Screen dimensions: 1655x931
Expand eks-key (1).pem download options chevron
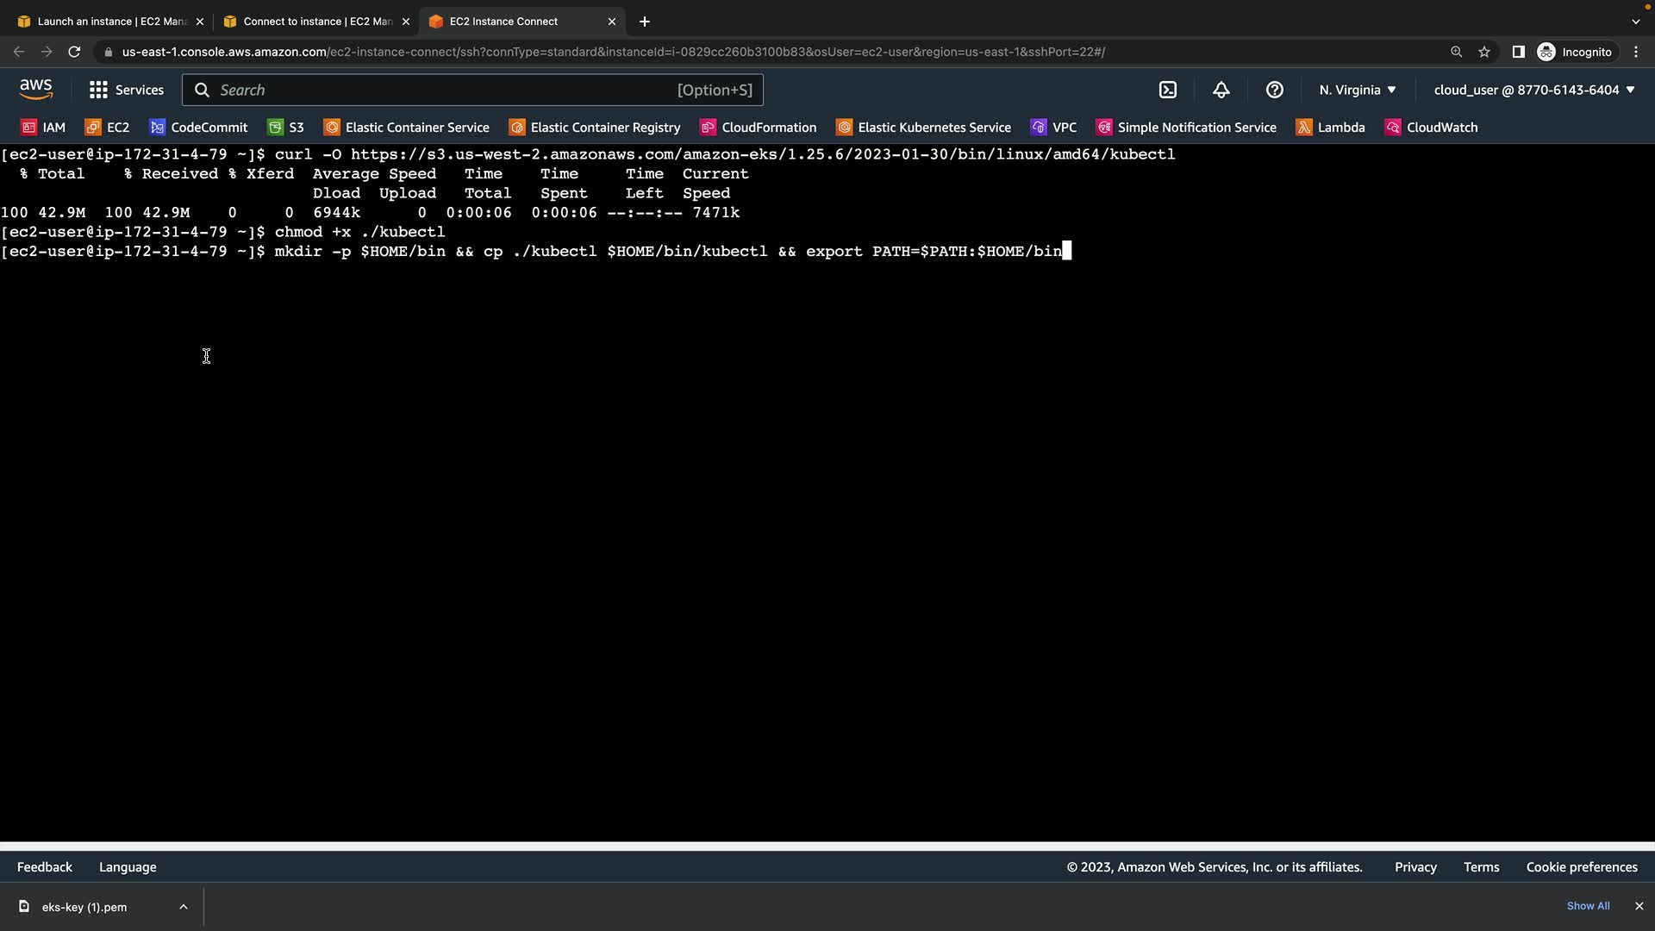[184, 907]
